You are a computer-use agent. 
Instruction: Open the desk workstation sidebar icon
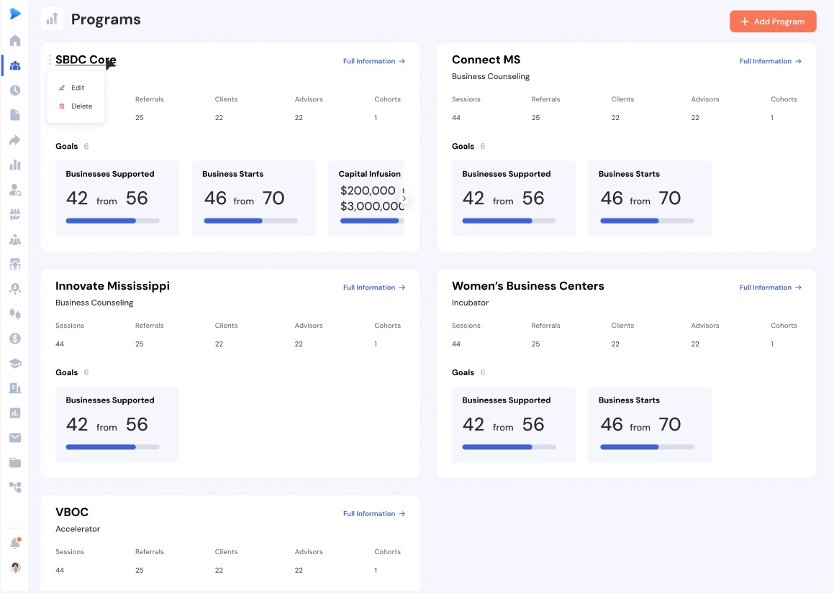point(15,264)
